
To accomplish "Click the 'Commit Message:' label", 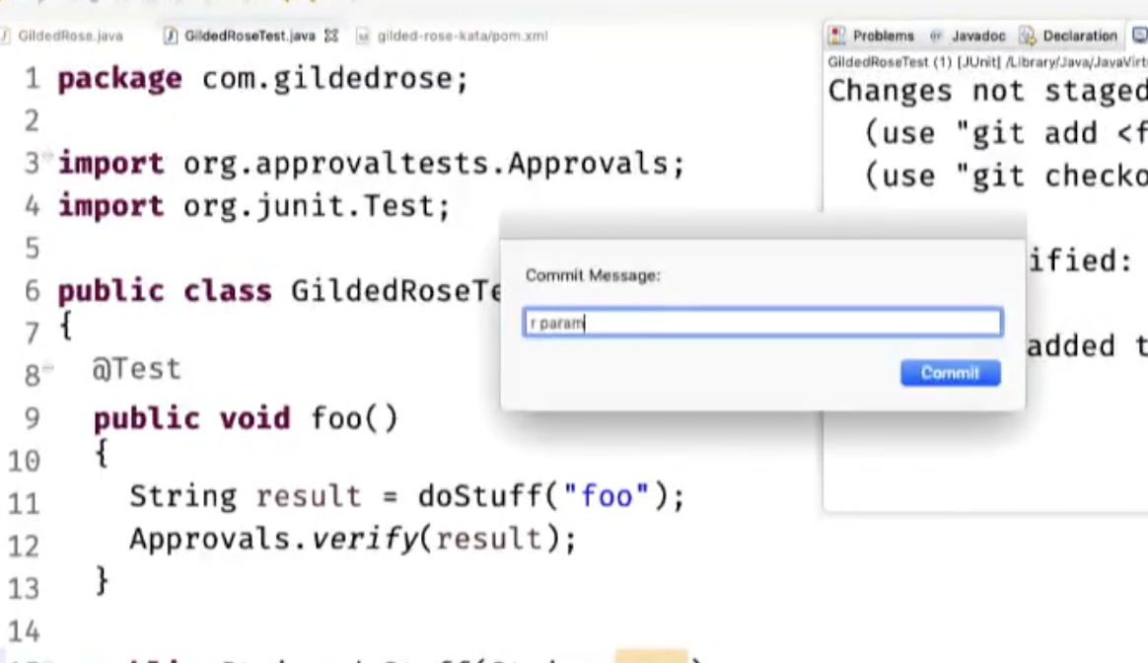I will [x=593, y=275].
